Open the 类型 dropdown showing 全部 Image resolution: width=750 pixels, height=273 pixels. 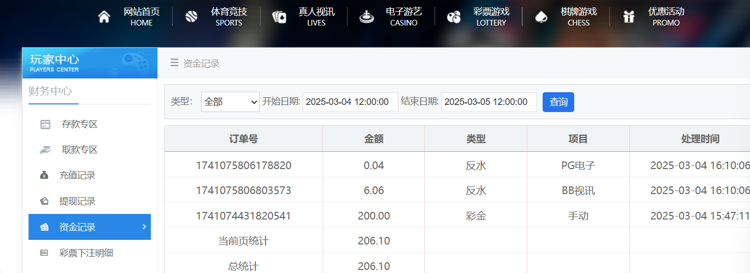(x=230, y=102)
